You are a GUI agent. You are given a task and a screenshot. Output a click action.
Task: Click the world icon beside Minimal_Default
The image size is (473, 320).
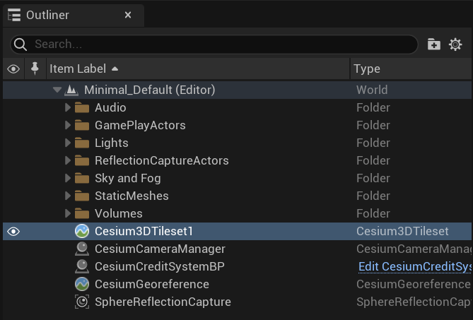point(71,90)
